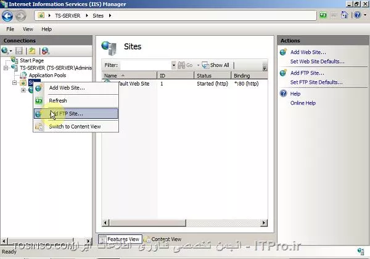Click the Go binoculars button
The height and width of the screenshot is (259, 370).
185,65
